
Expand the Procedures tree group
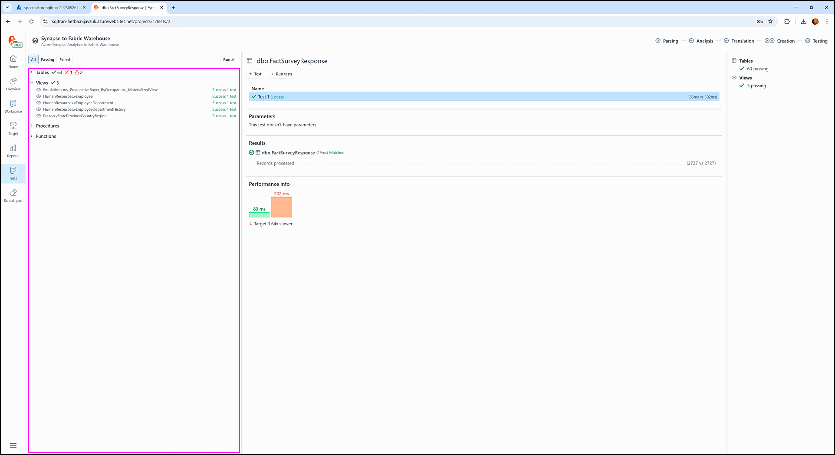pyautogui.click(x=32, y=126)
